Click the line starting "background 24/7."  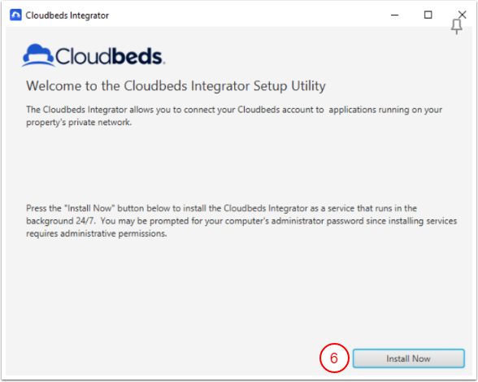(241, 221)
